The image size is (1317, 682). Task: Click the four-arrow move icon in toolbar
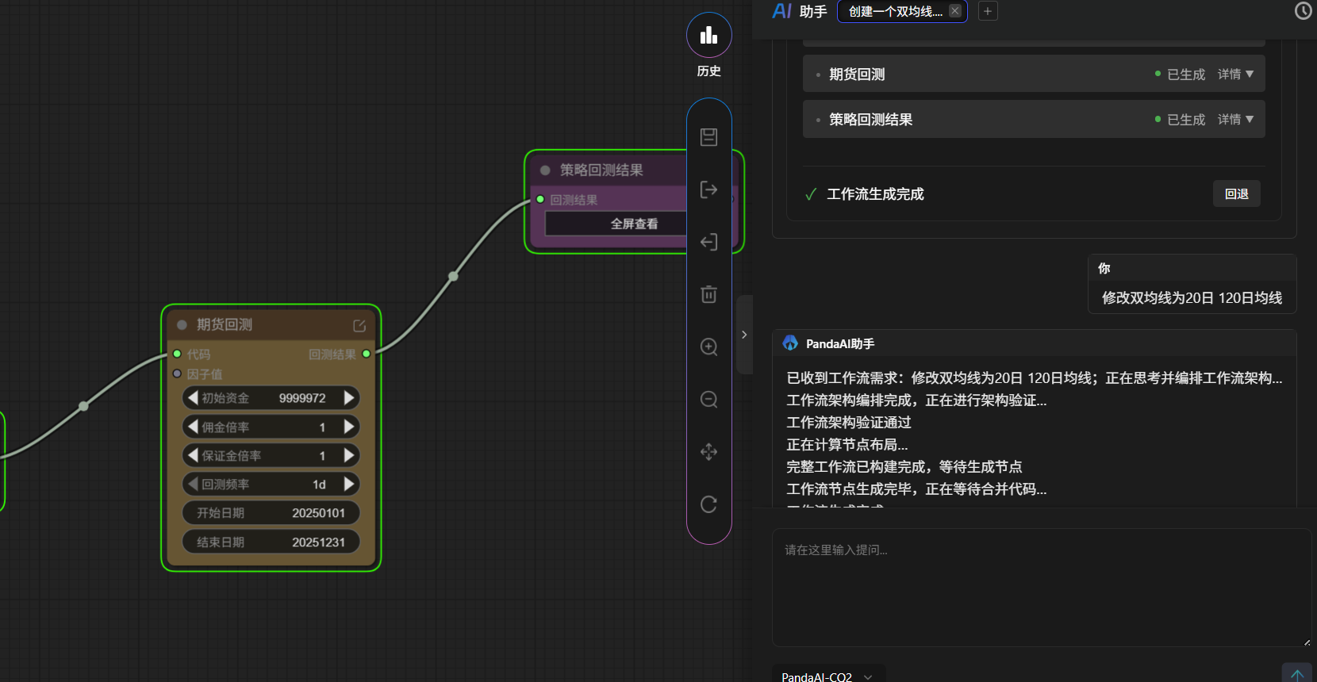tap(708, 452)
